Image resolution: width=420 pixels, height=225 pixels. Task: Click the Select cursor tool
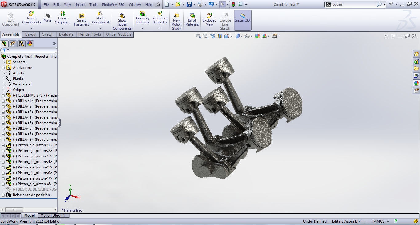pos(222,4)
